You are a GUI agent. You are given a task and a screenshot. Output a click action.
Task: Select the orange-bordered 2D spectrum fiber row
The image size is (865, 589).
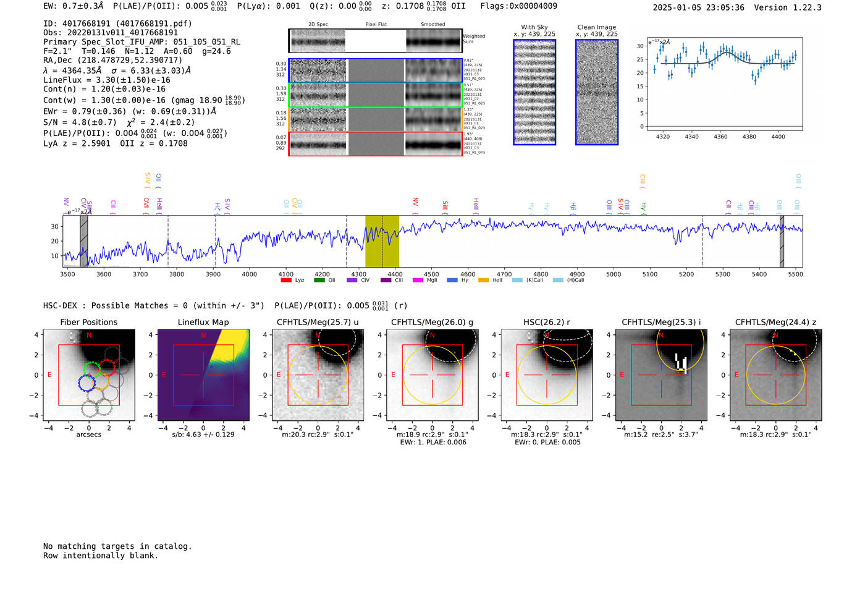click(x=375, y=119)
